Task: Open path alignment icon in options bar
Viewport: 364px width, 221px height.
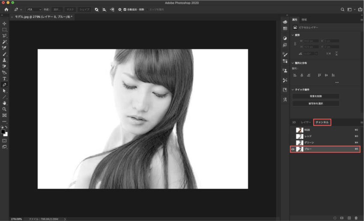Action: click(x=104, y=9)
